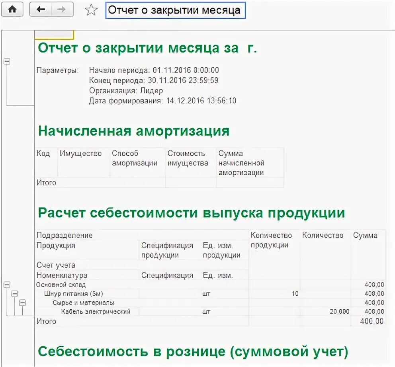Navigate forward with the right arrow

click(x=62, y=10)
